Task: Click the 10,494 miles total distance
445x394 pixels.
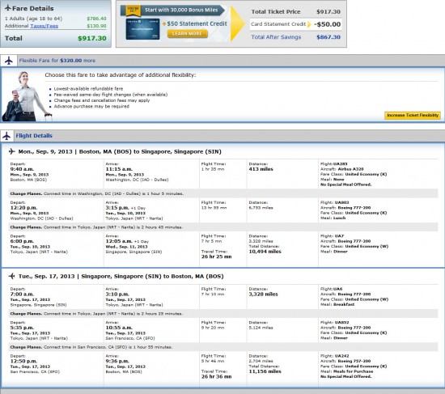Action: 265,252
